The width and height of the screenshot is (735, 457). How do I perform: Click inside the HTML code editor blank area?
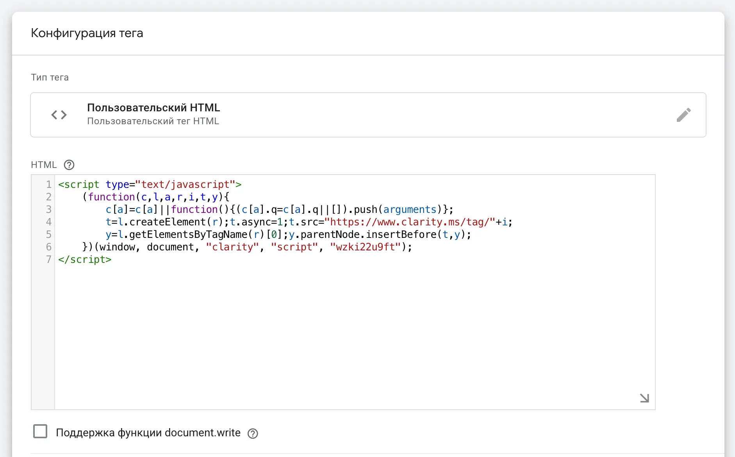coord(355,336)
